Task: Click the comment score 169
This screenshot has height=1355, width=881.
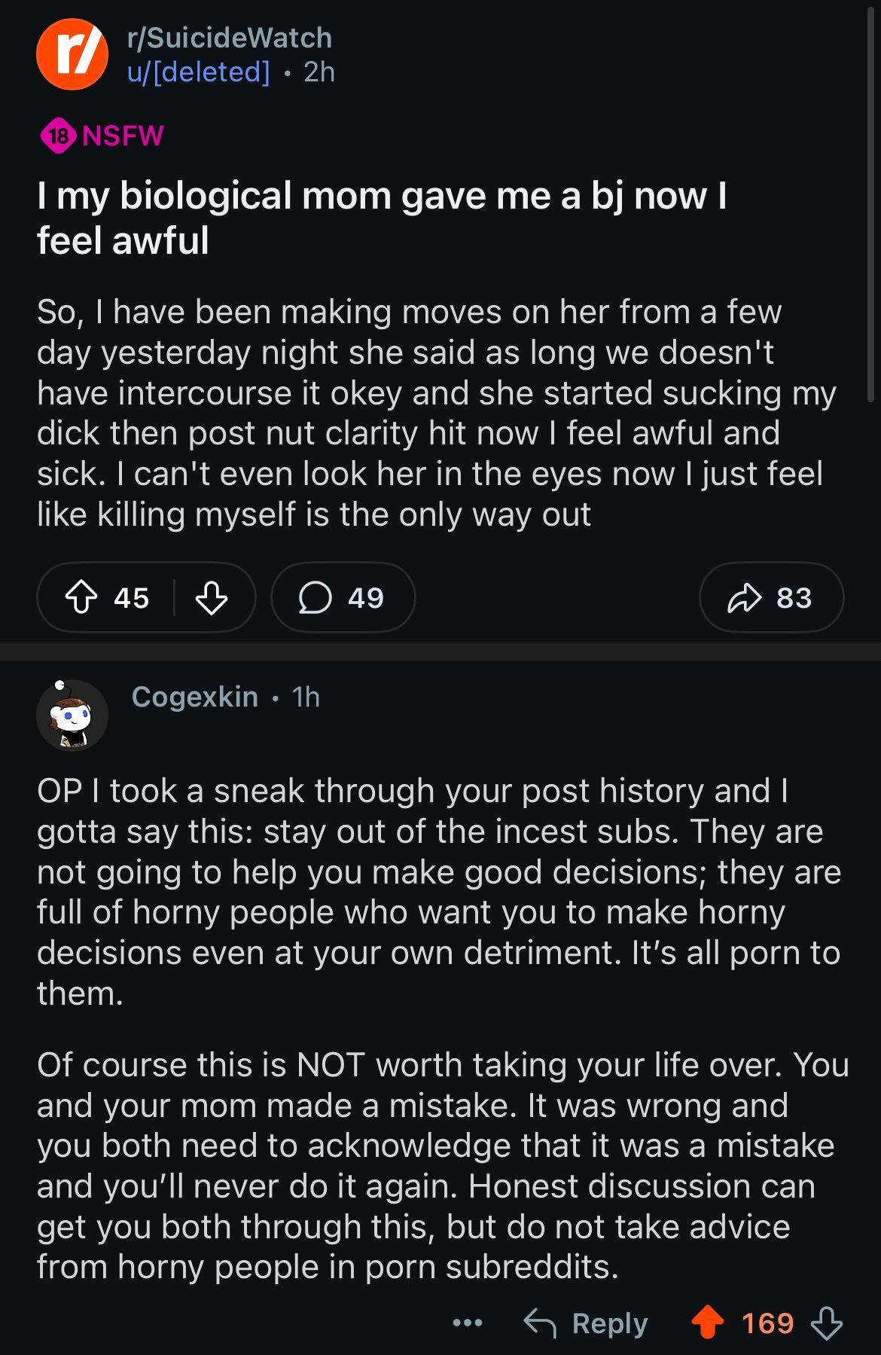Action: (x=767, y=1322)
